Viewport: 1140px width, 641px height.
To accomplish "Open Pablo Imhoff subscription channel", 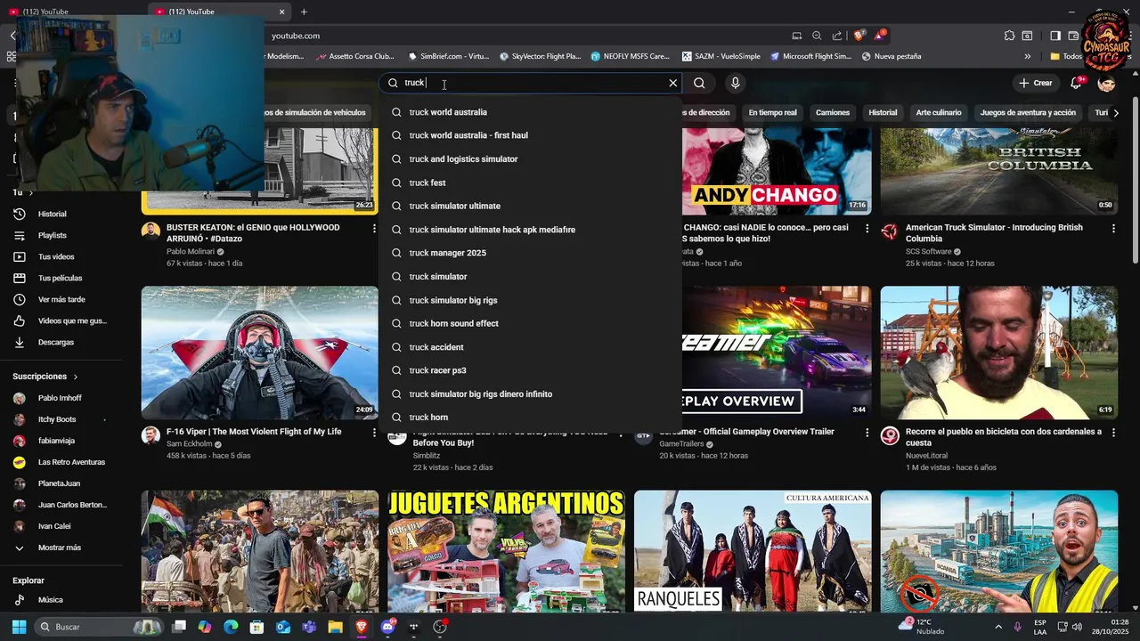I will coord(61,398).
